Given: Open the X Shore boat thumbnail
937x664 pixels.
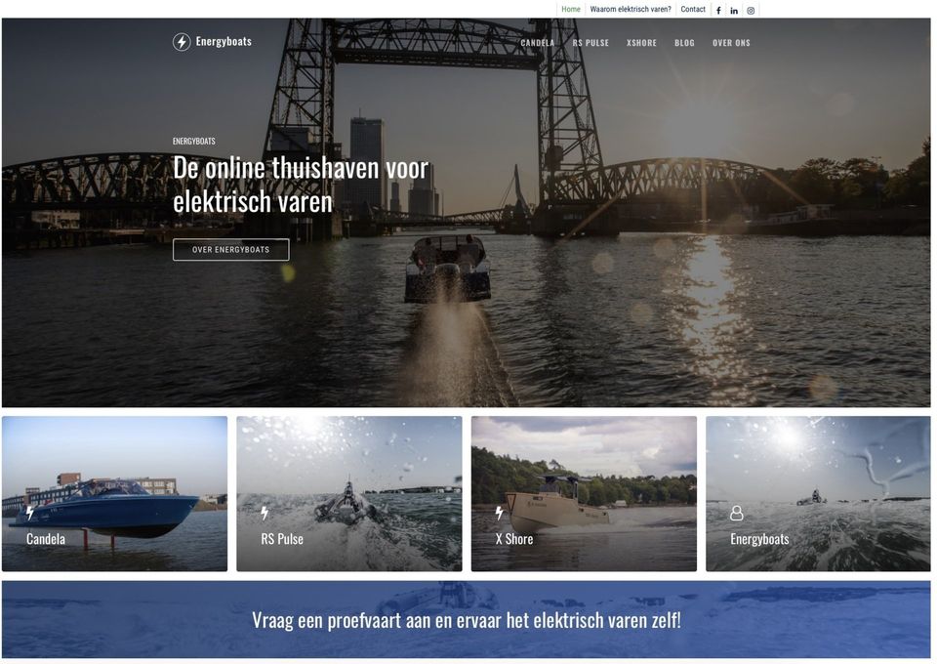Looking at the screenshot, I should [584, 494].
